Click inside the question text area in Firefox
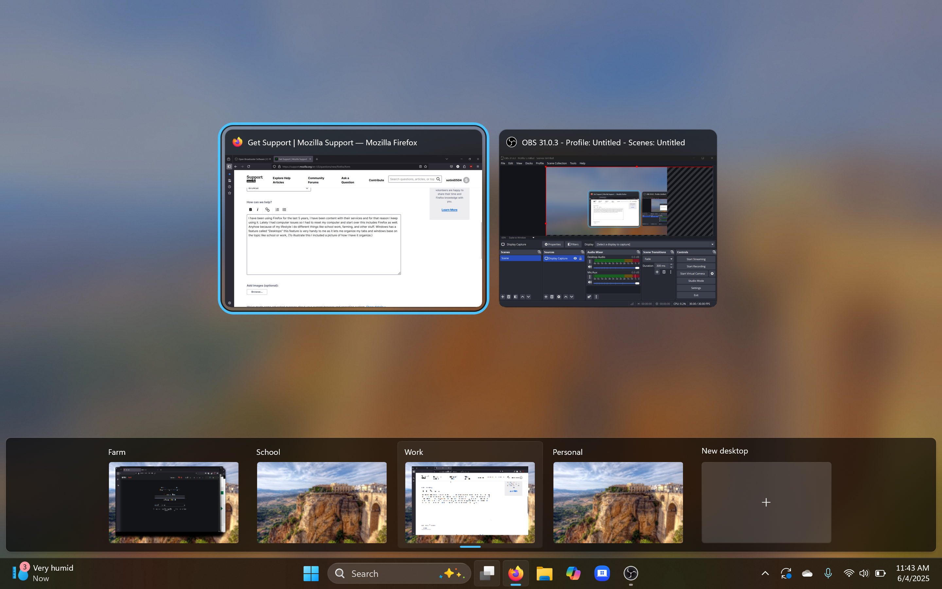Viewport: 942px width, 589px height. [x=323, y=244]
